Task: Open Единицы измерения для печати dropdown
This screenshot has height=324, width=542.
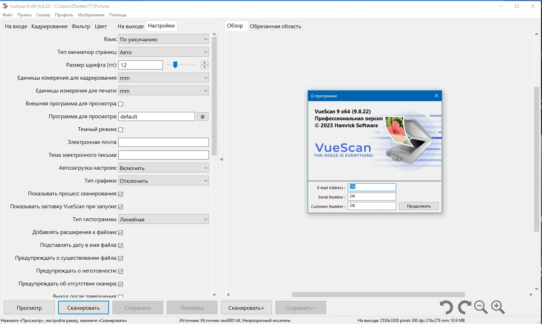Action: pyautogui.click(x=164, y=91)
